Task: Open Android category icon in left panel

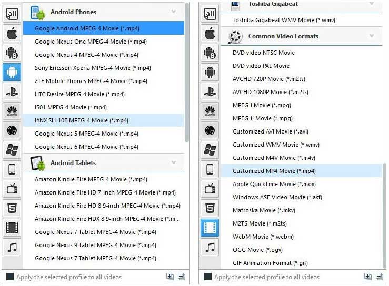Action: [x=12, y=72]
